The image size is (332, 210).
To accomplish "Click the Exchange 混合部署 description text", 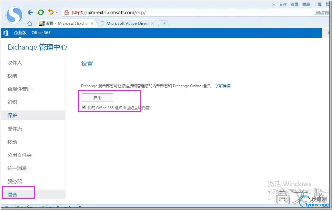I will 146,86.
